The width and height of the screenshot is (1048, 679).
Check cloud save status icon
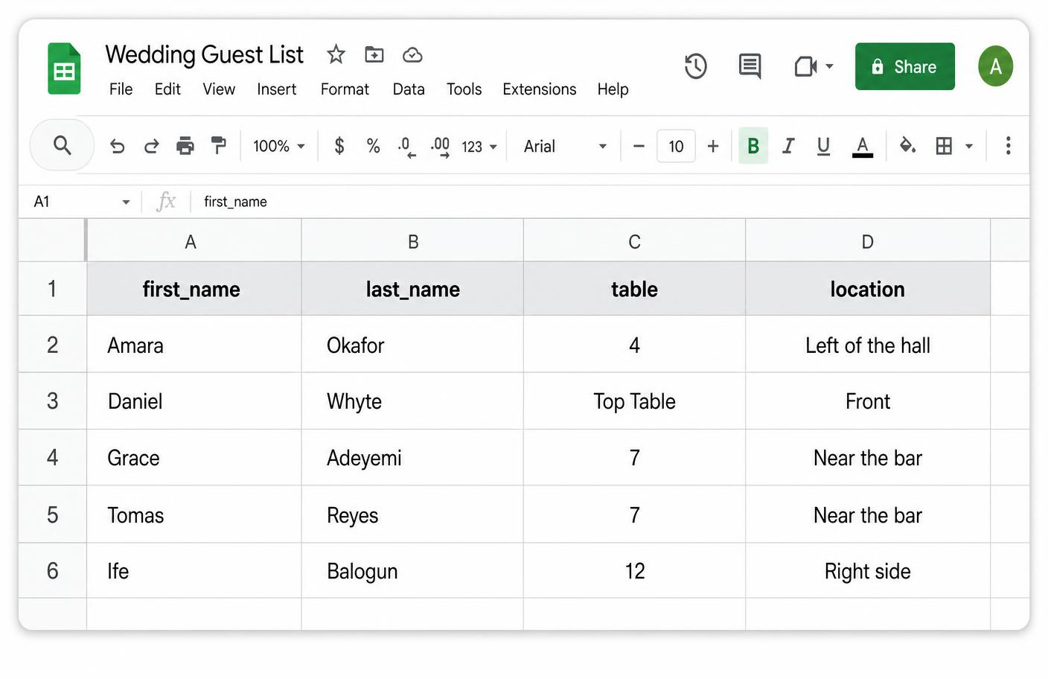pyautogui.click(x=412, y=55)
